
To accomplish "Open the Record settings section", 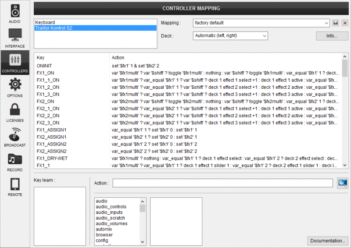I will click(15, 161).
